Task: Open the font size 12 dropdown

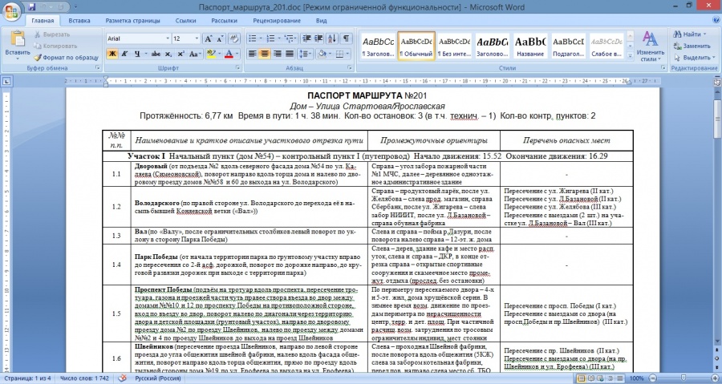Action: 197,38
